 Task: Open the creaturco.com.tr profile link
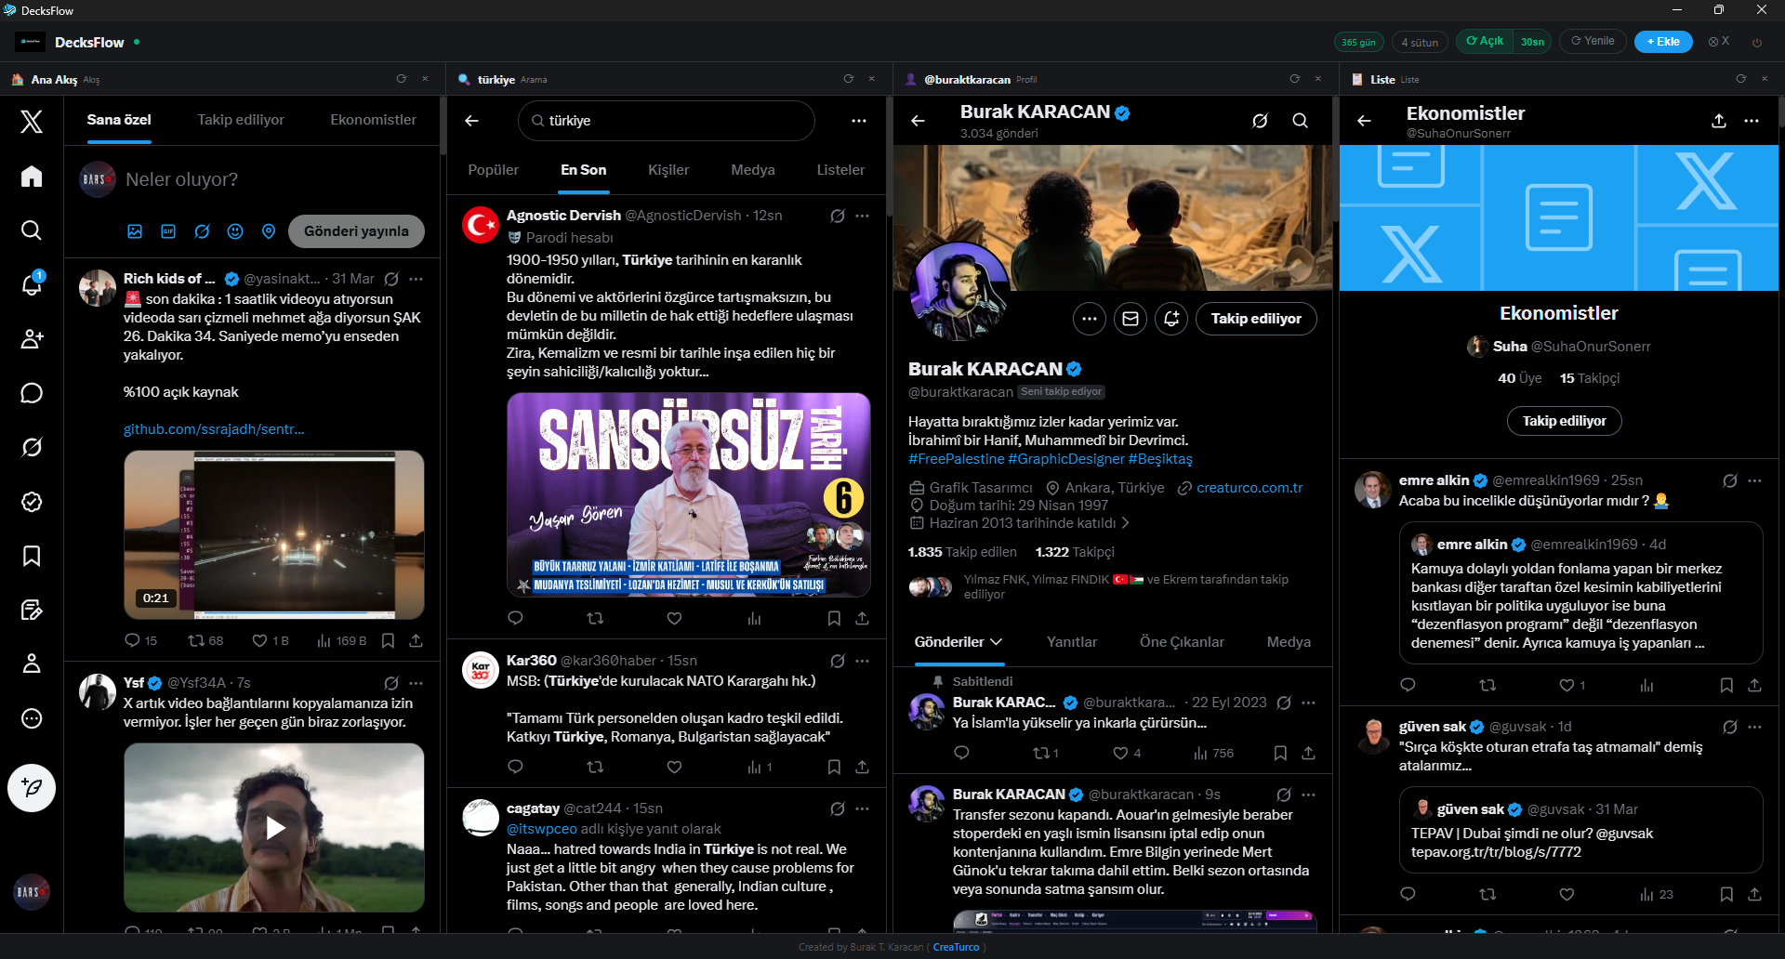coord(1249,488)
